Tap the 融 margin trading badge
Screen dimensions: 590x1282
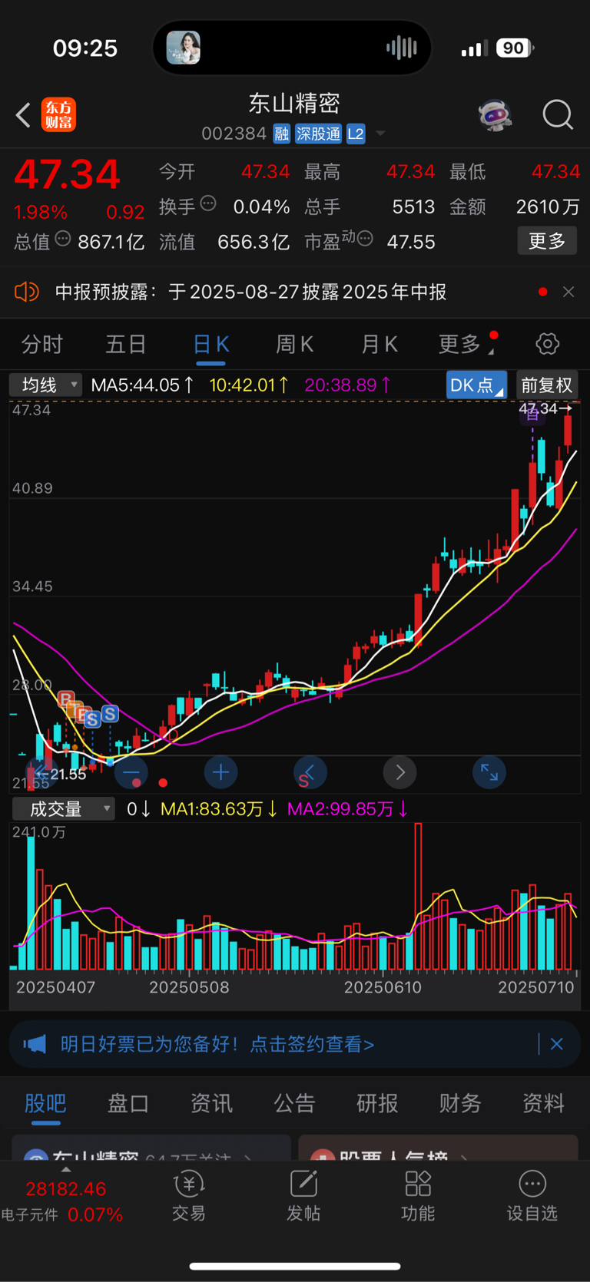pyautogui.click(x=282, y=134)
